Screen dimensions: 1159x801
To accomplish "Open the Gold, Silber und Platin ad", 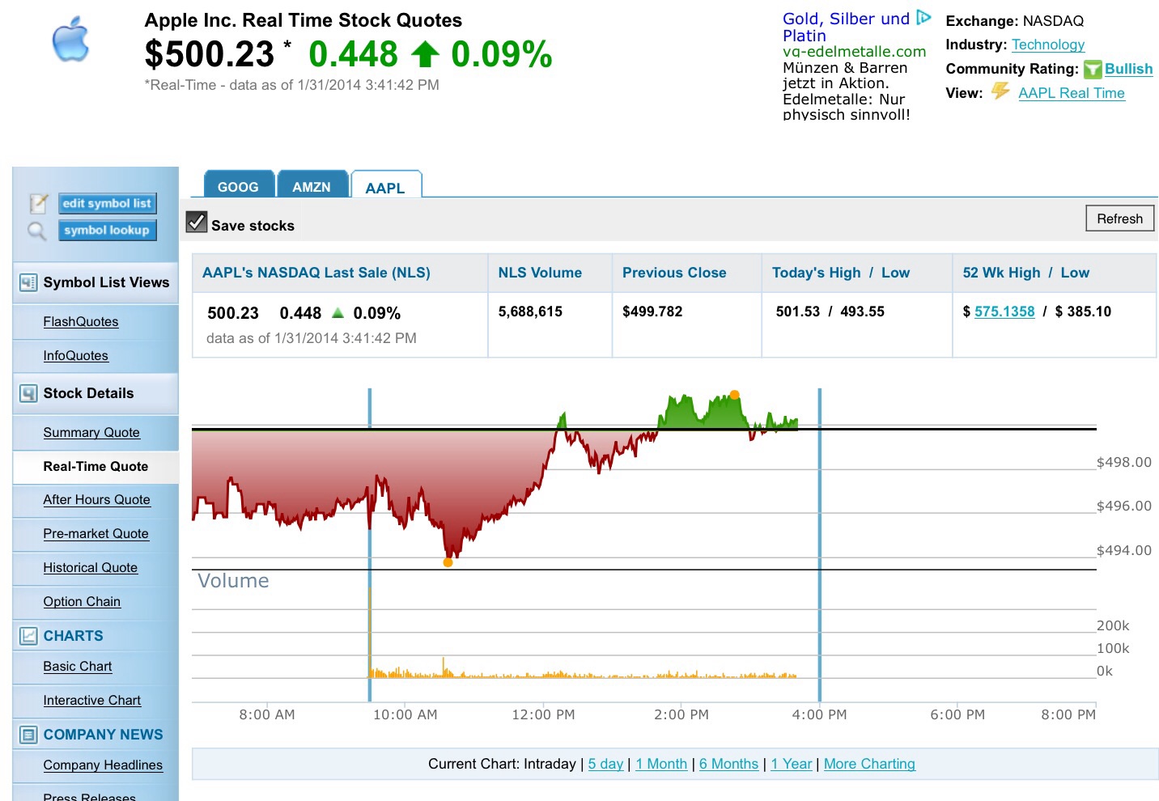I will 846,27.
